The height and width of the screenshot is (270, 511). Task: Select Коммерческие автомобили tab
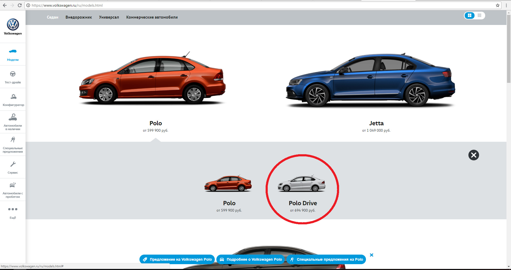(152, 17)
